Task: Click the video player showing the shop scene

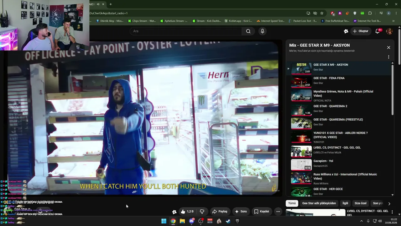Action: tap(143, 118)
